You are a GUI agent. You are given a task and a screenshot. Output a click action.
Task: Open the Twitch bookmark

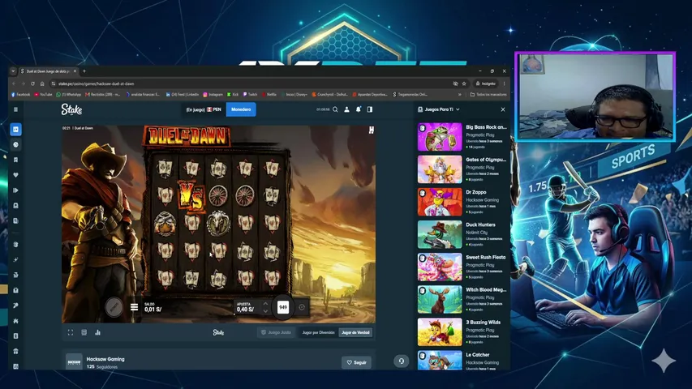tap(250, 94)
